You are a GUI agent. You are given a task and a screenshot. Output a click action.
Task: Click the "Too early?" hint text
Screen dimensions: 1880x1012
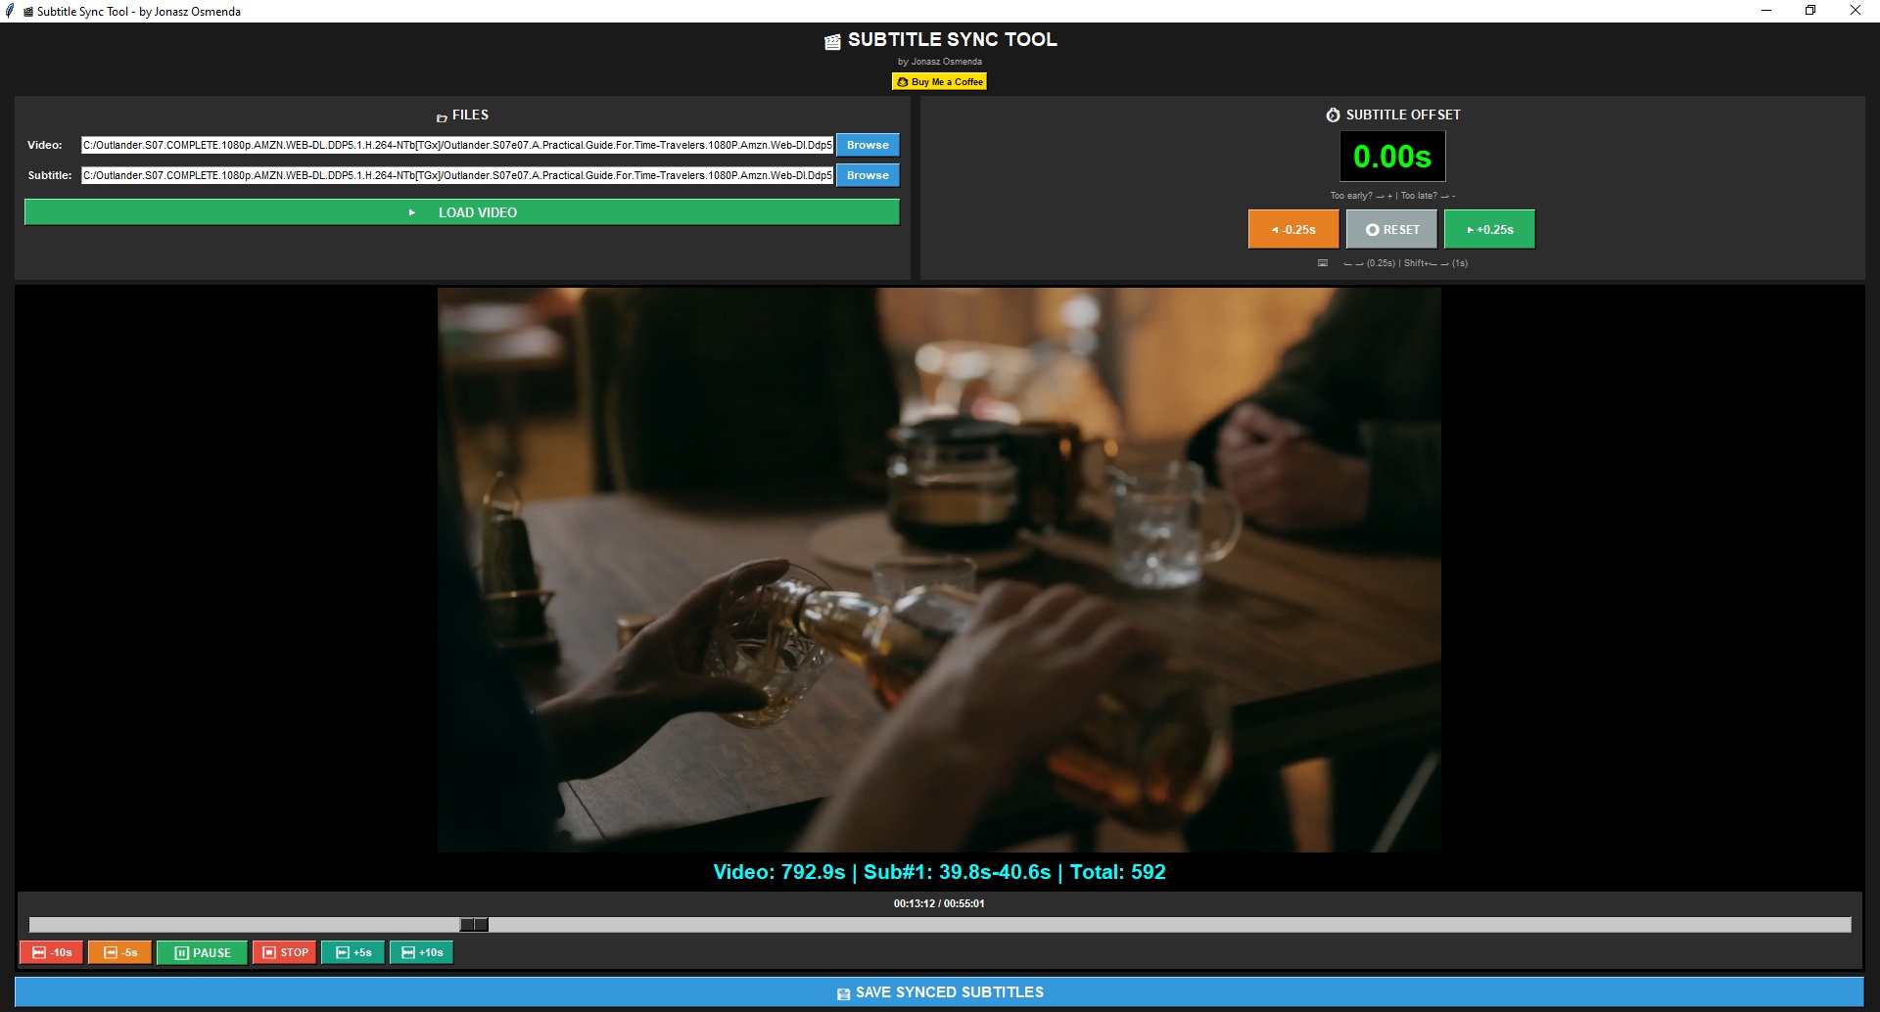click(x=1392, y=196)
